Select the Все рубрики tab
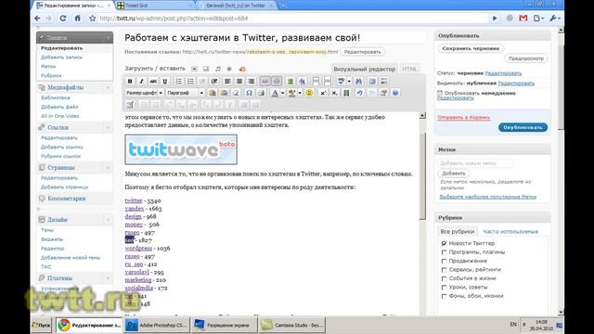Screen dimensions: 594x334 (458, 231)
